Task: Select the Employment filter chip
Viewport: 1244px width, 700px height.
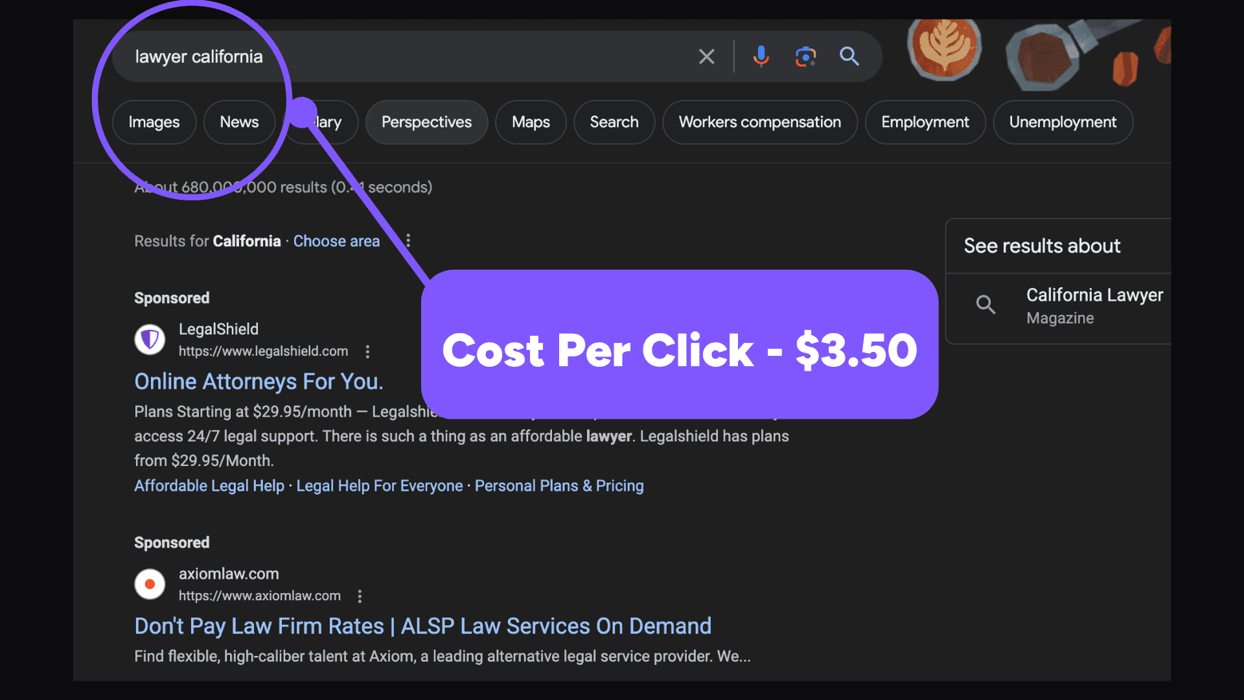Action: (x=925, y=122)
